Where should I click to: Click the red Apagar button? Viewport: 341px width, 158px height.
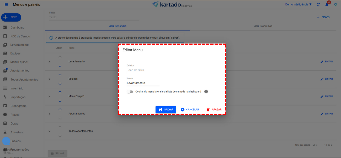[214, 110]
